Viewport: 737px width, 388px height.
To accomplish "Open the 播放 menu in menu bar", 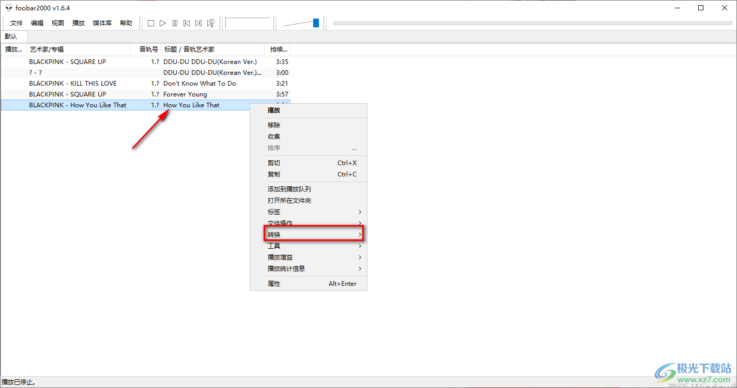I will tap(79, 23).
